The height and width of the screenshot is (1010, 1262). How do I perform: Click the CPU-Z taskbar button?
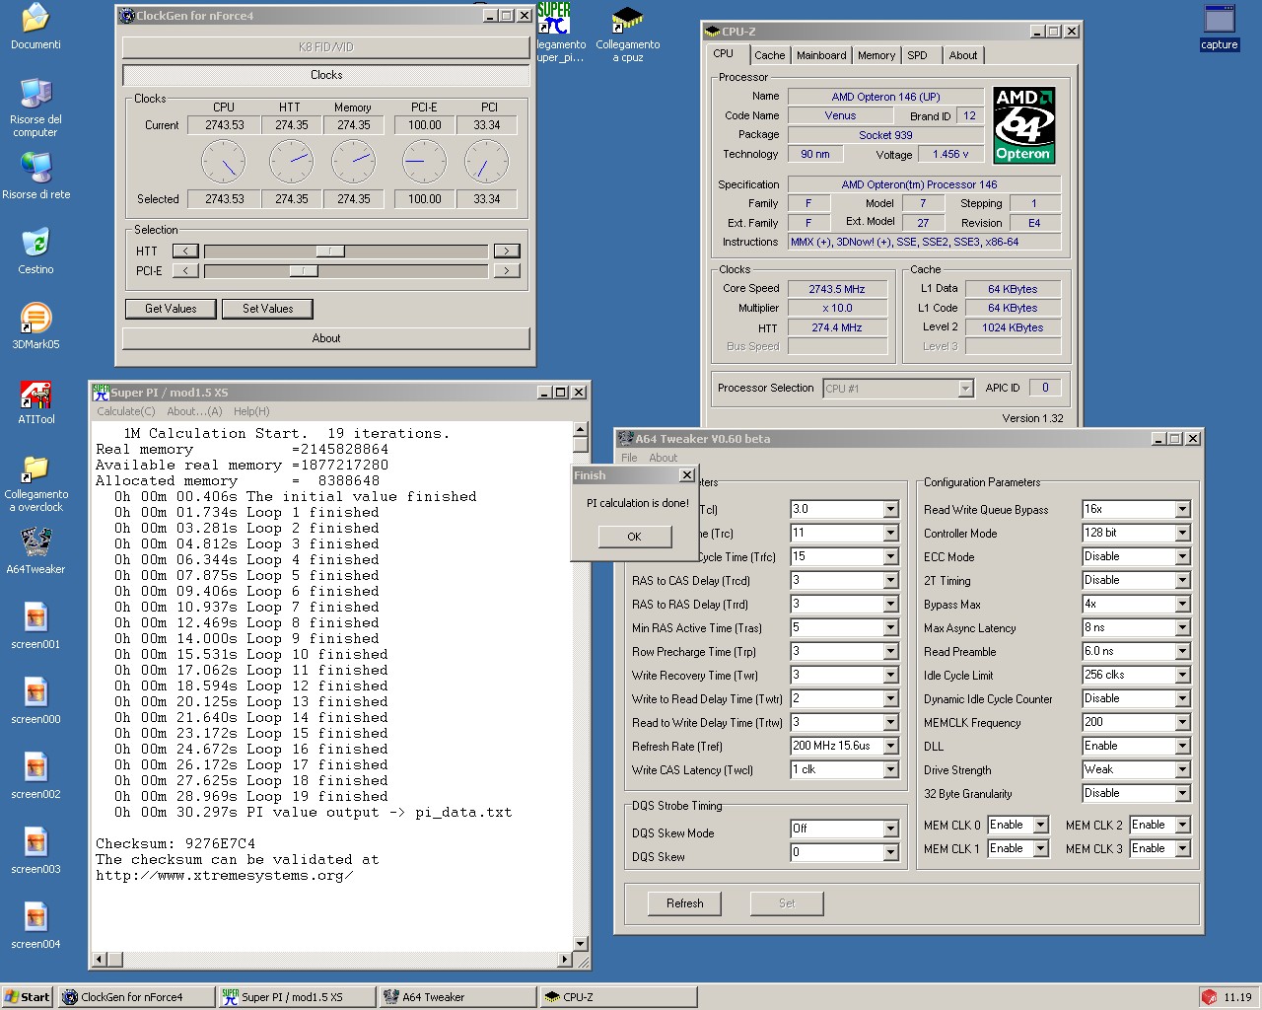(x=618, y=997)
